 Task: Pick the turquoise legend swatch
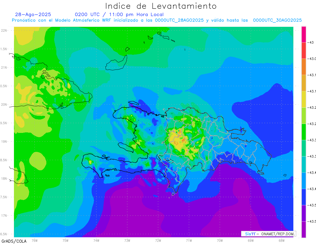click(304, 165)
